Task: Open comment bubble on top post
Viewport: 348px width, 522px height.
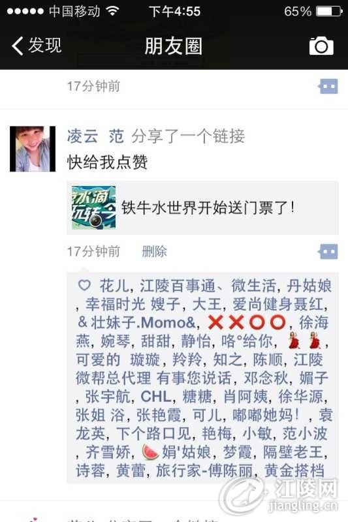Action: [x=328, y=87]
